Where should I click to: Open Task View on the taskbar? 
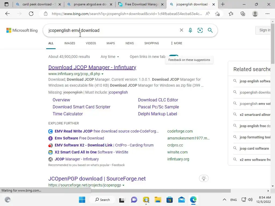point(122,200)
